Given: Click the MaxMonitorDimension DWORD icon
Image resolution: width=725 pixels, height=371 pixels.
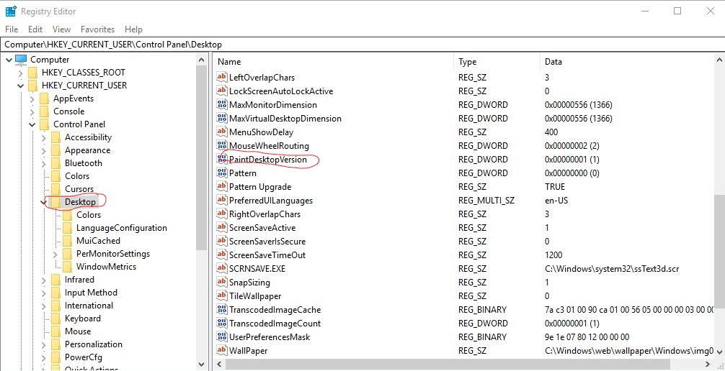Looking at the screenshot, I should 222,104.
